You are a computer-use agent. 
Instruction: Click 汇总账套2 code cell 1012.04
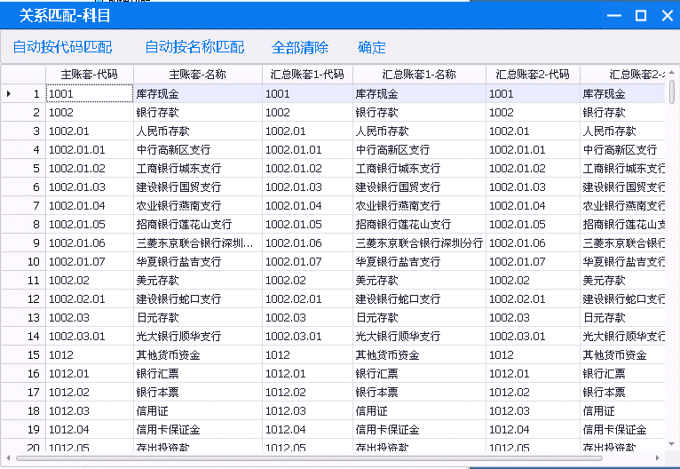pos(533,430)
